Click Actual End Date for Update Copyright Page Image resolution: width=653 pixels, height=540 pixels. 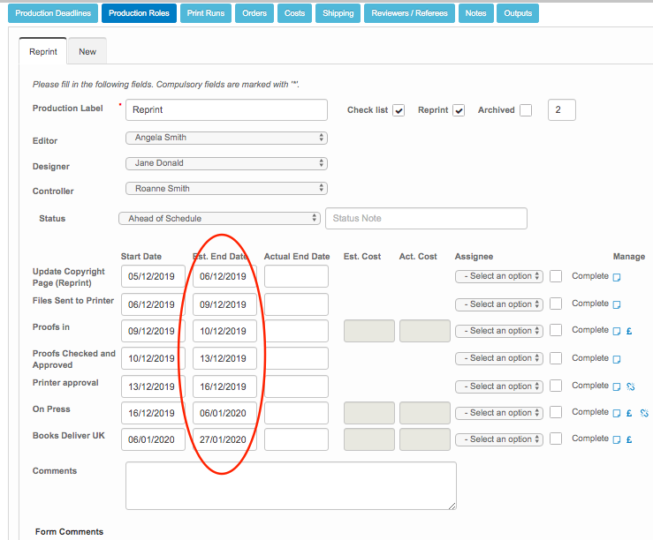pyautogui.click(x=296, y=276)
